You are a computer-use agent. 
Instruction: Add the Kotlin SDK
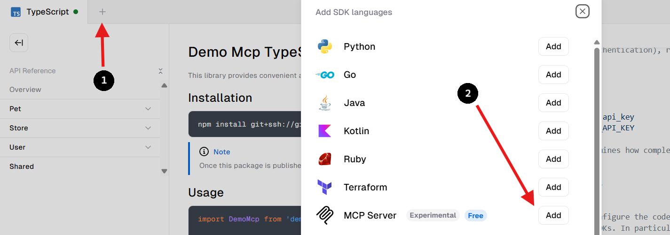coord(553,131)
